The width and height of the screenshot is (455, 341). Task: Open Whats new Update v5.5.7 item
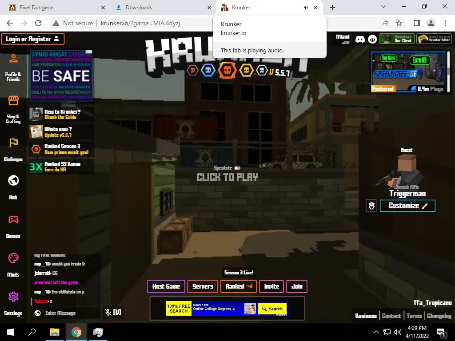coord(61,131)
